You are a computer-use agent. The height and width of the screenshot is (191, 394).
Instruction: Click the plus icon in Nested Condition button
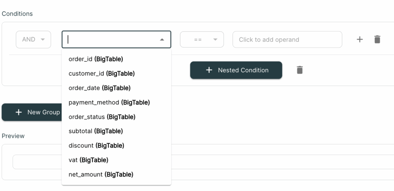pyautogui.click(x=209, y=70)
